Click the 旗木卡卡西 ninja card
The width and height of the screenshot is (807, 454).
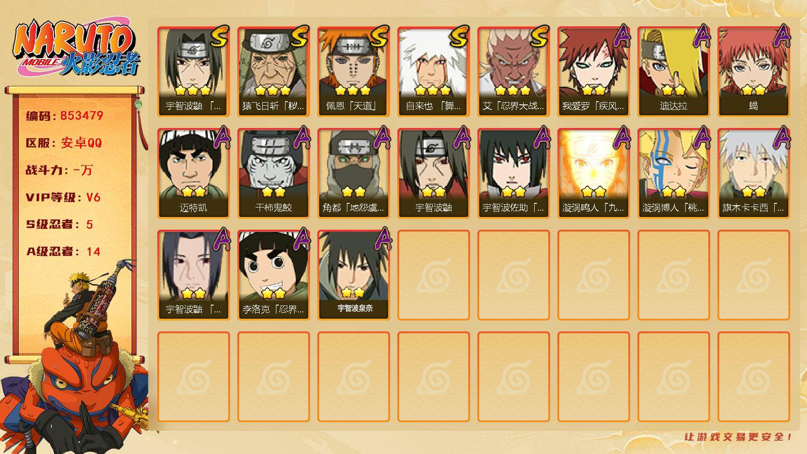click(753, 173)
